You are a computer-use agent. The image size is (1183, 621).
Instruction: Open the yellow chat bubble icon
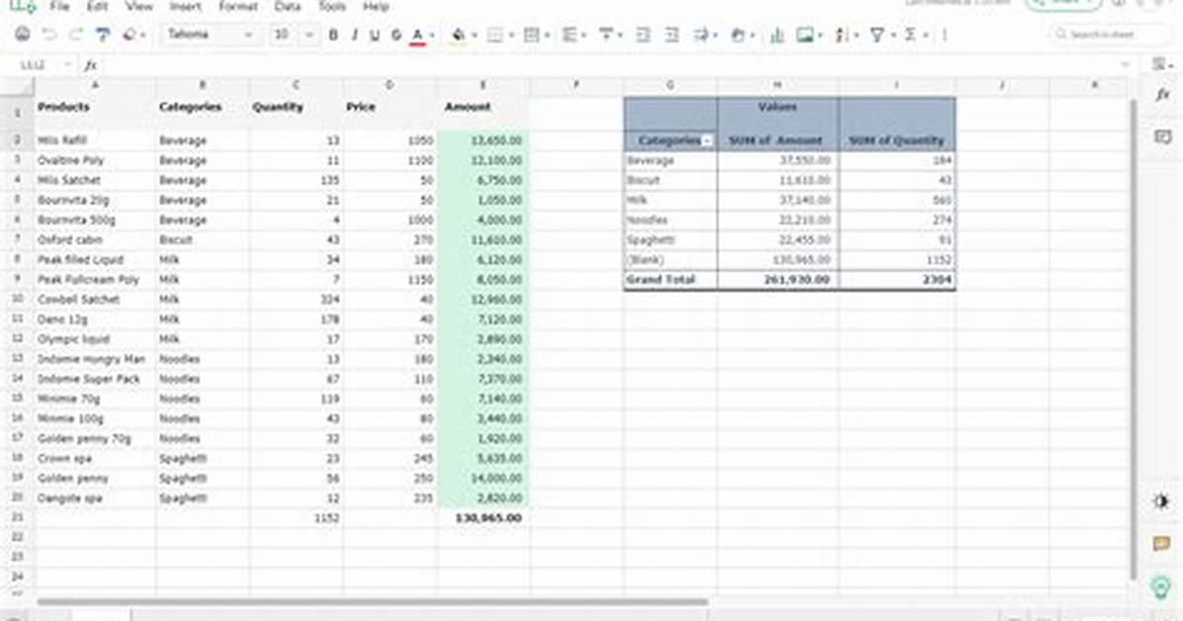(1162, 543)
